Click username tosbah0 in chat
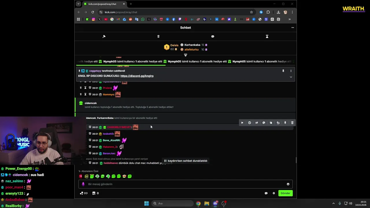 point(108,134)
